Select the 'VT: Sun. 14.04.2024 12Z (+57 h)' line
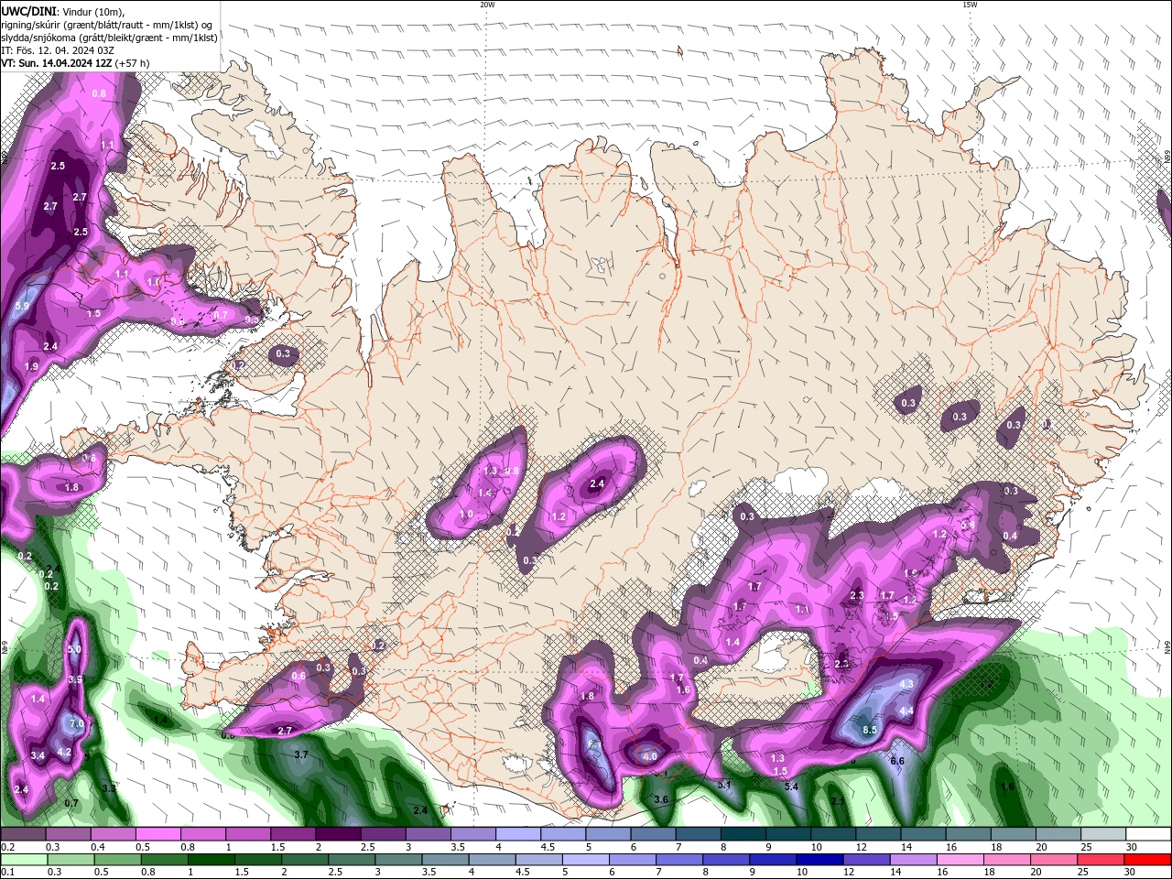Viewport: 1172px width, 879px height. point(75,63)
